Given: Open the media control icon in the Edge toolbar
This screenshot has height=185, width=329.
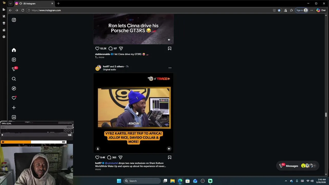Looking at the screenshot, I should 286,10.
